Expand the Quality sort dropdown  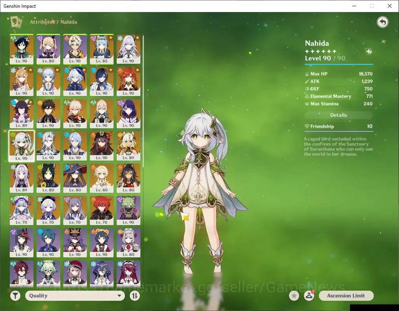pyautogui.click(x=75, y=296)
